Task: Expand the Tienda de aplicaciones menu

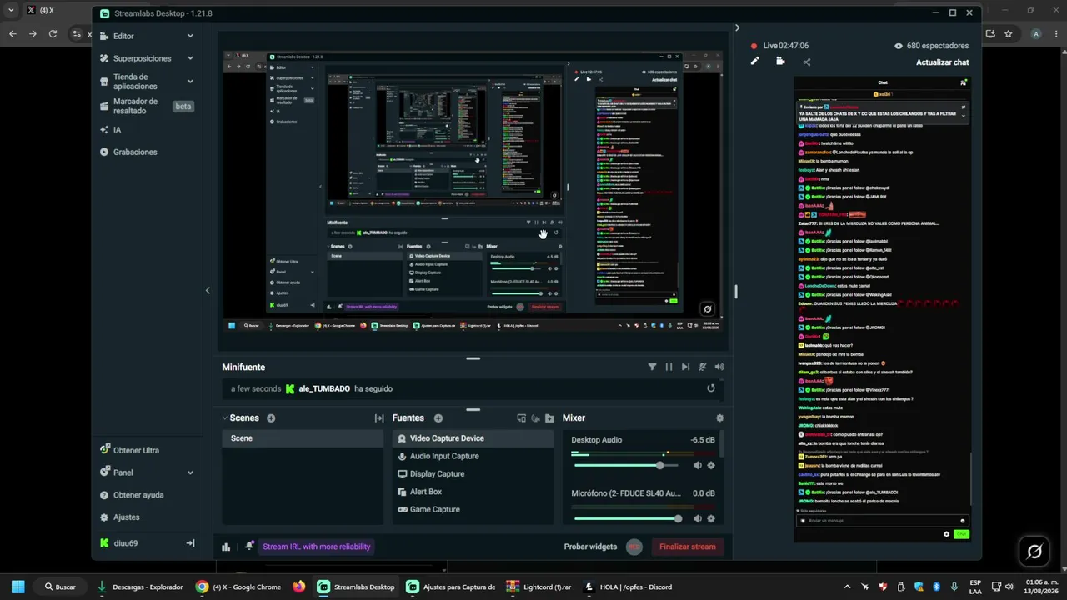Action: pyautogui.click(x=190, y=82)
